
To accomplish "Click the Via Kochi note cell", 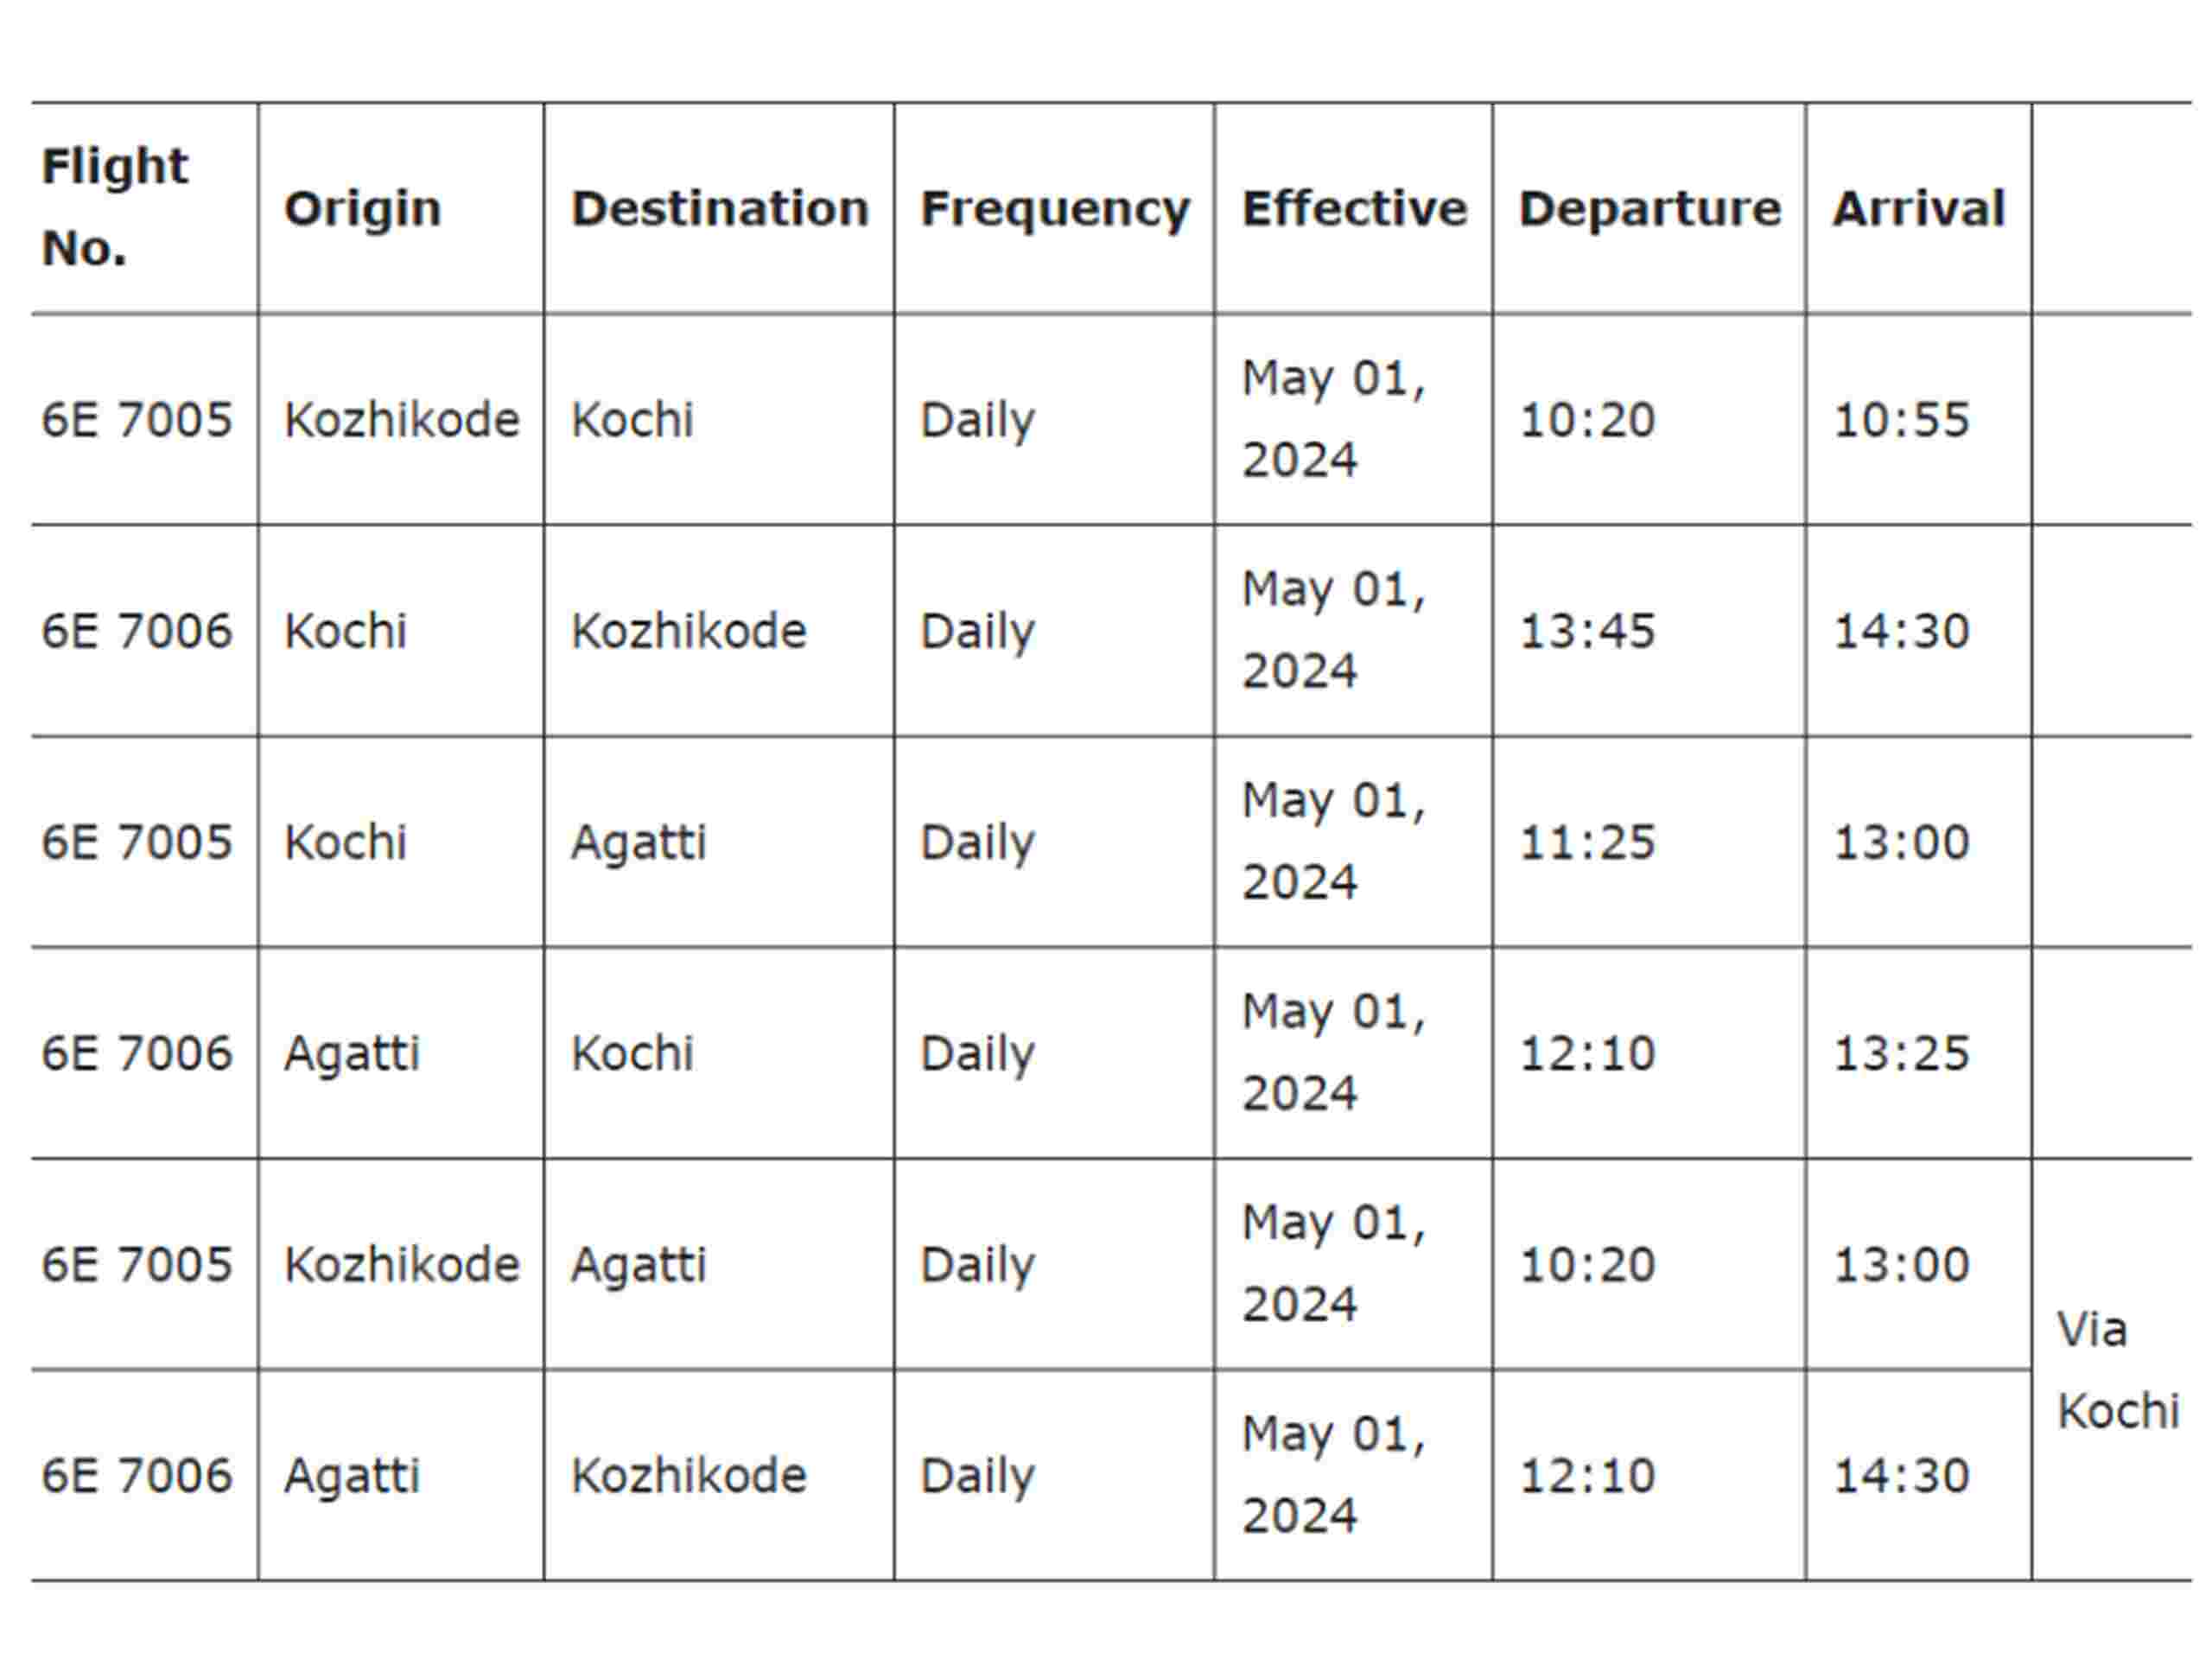I will 2116,1370.
